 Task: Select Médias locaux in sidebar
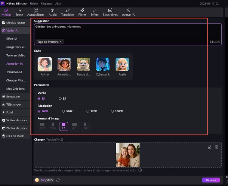tap(16, 23)
